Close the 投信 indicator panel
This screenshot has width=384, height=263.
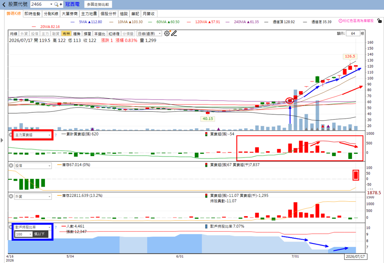click(x=11, y=165)
